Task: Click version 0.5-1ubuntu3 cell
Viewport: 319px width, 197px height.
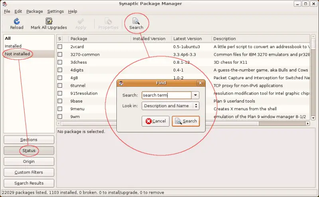Action: coord(187,47)
